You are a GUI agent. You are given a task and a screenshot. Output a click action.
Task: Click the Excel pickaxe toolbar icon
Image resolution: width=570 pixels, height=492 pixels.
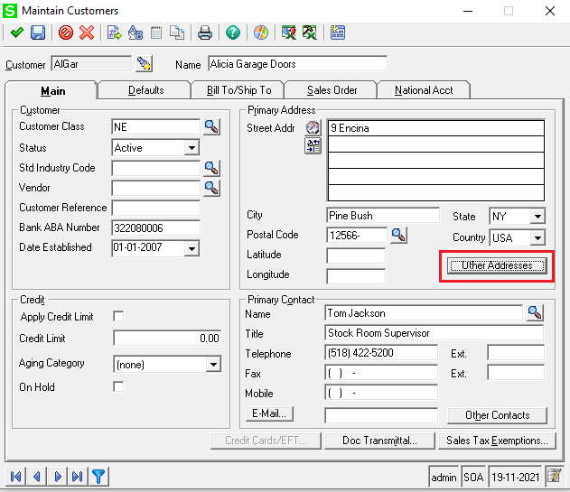click(x=309, y=32)
